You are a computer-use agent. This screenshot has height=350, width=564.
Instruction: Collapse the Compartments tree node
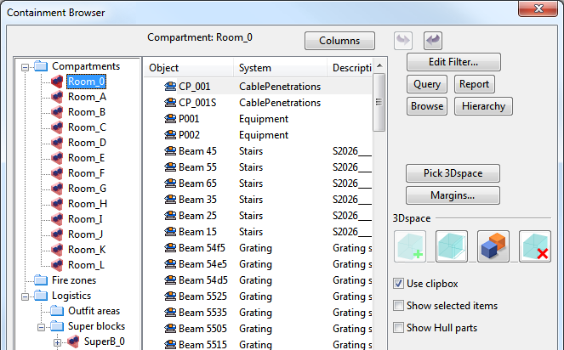point(26,66)
